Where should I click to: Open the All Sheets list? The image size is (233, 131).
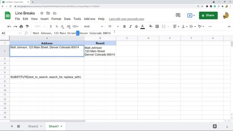[x=19, y=126]
